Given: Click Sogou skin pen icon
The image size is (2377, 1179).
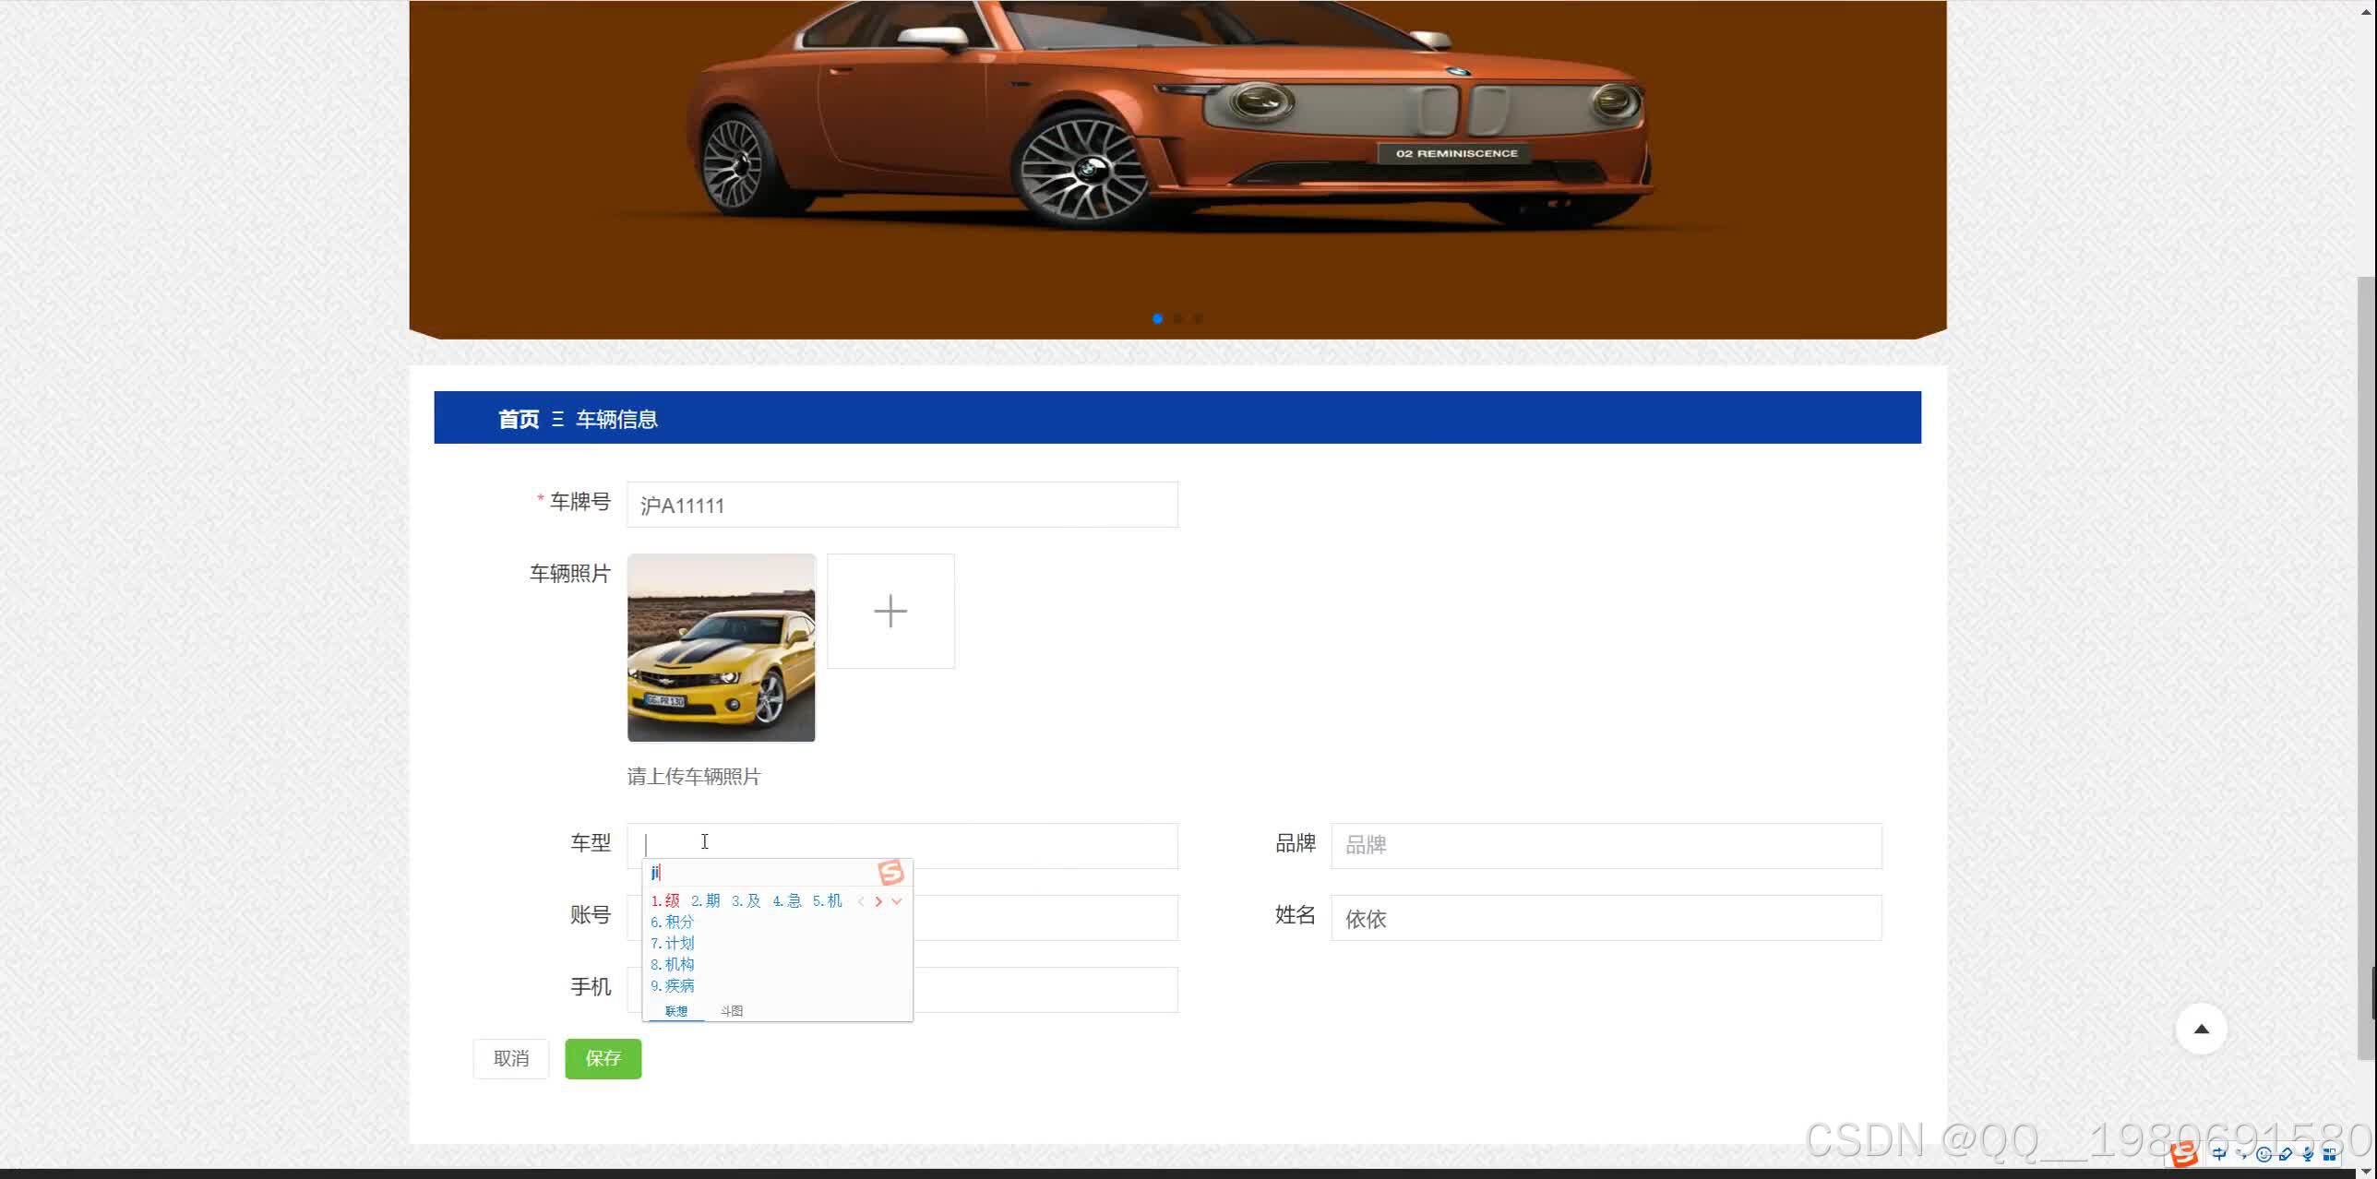Looking at the screenshot, I should pyautogui.click(x=2286, y=1154).
